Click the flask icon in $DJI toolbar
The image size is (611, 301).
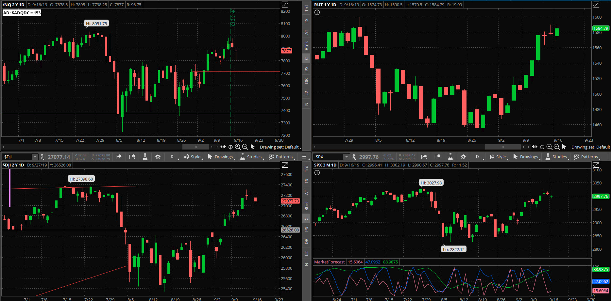[x=145, y=157]
